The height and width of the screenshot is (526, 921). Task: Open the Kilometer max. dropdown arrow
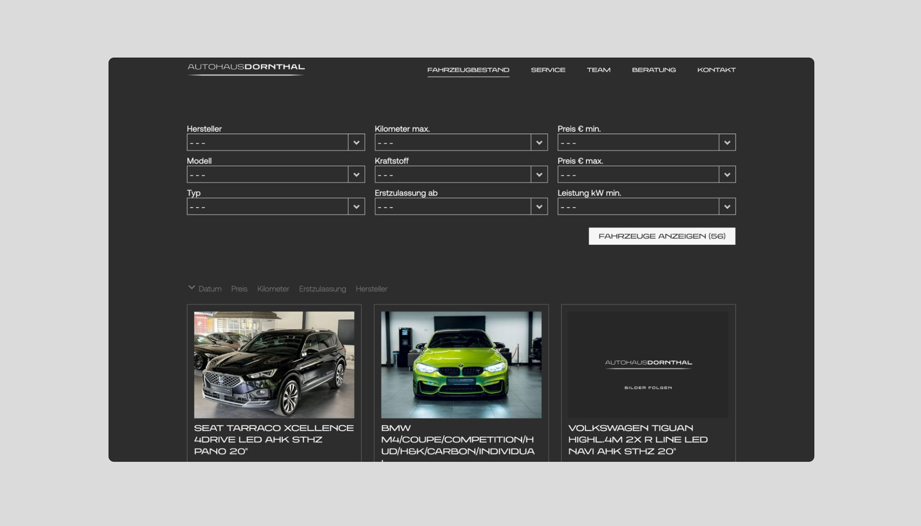click(x=539, y=143)
